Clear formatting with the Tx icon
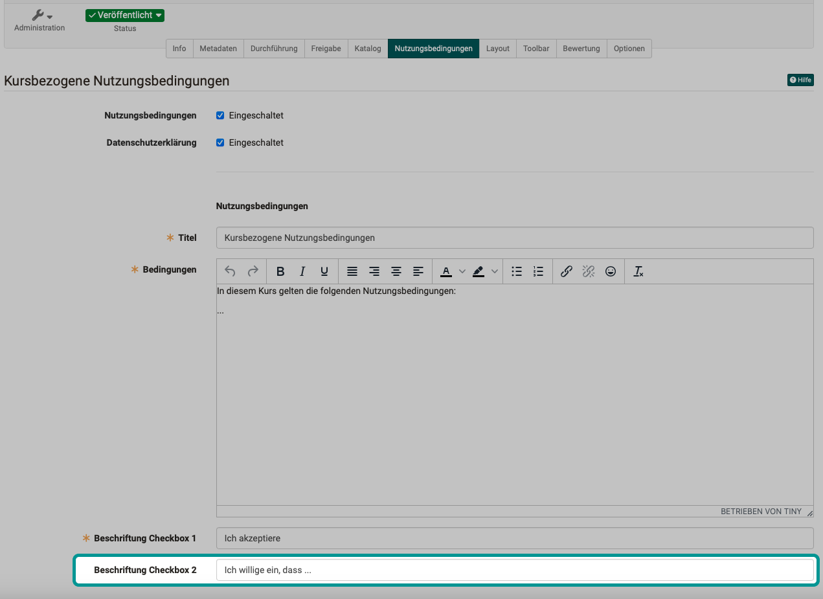This screenshot has width=823, height=599. (638, 271)
